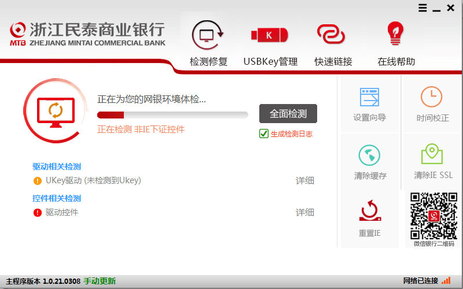Click the 驱动控件 row text
The height and width of the screenshot is (289, 463).
pos(62,212)
